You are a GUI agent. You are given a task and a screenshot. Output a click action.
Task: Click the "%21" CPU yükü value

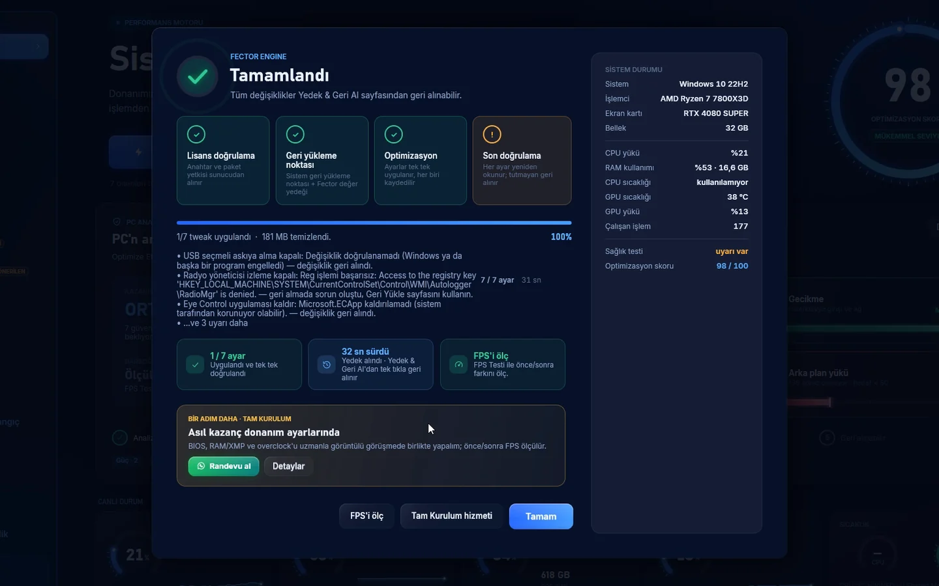(739, 153)
